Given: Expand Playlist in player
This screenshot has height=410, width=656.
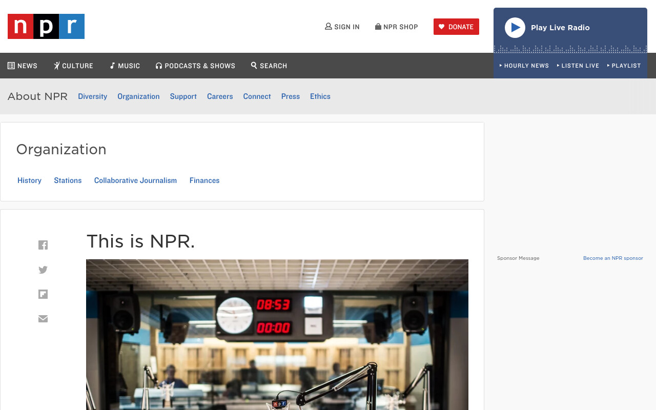Looking at the screenshot, I should pos(624,66).
